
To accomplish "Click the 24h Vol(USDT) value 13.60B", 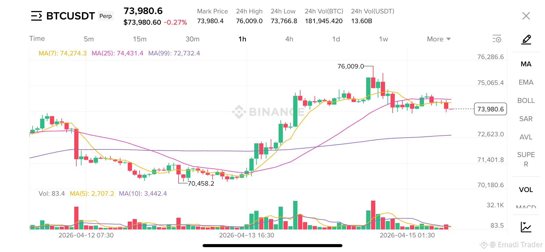I will (x=362, y=21).
